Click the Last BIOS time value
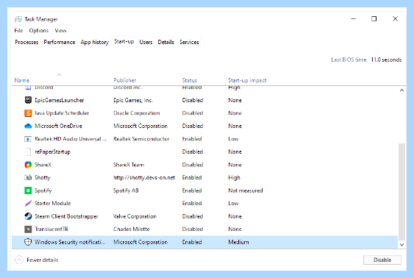 click(386, 60)
